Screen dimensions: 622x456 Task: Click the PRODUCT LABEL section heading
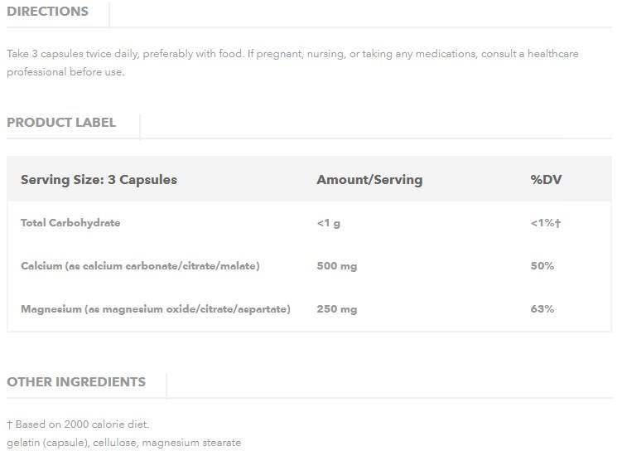[x=61, y=123]
